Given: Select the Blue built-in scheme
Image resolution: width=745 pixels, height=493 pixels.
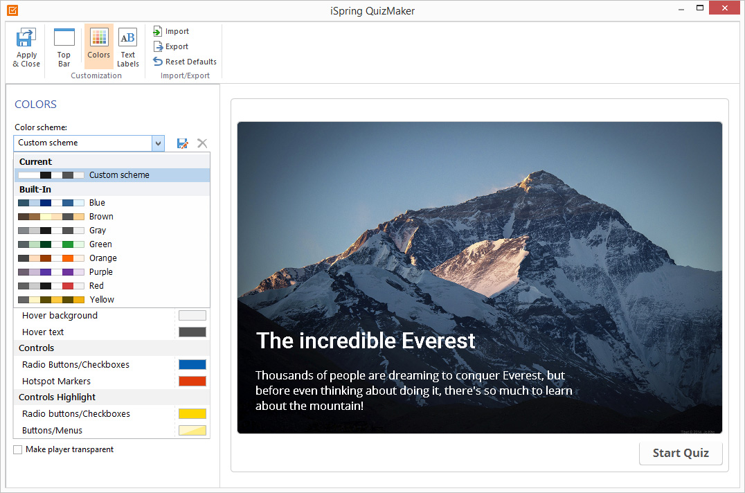Looking at the screenshot, I should (x=96, y=202).
